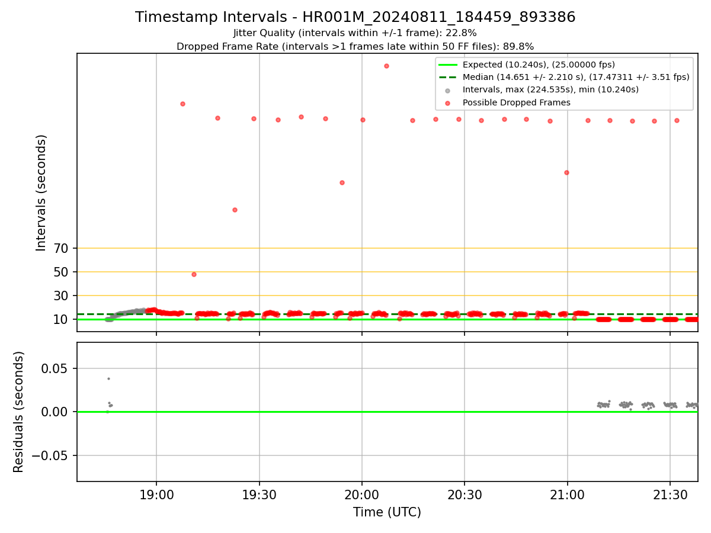Click the red legend marker for Possible Dropped Frames
The width and height of the screenshot is (711, 533).
click(447, 103)
